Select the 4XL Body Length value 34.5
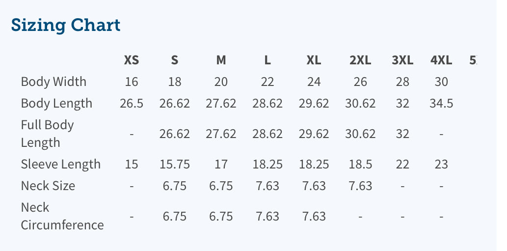The height and width of the screenshot is (251, 507). coord(441,104)
